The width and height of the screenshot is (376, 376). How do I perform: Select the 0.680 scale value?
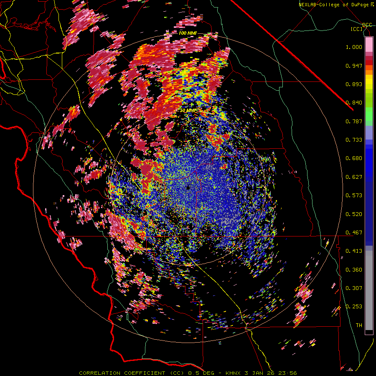click(x=354, y=158)
